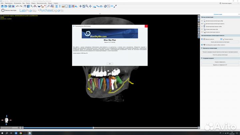Image resolution: width=240 pixels, height=135 pixels.
Task: Open the Модель menu
Action: [x=33, y=3]
